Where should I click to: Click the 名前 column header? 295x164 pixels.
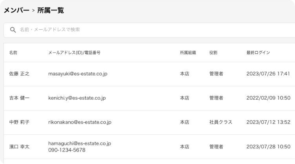pos(13,53)
